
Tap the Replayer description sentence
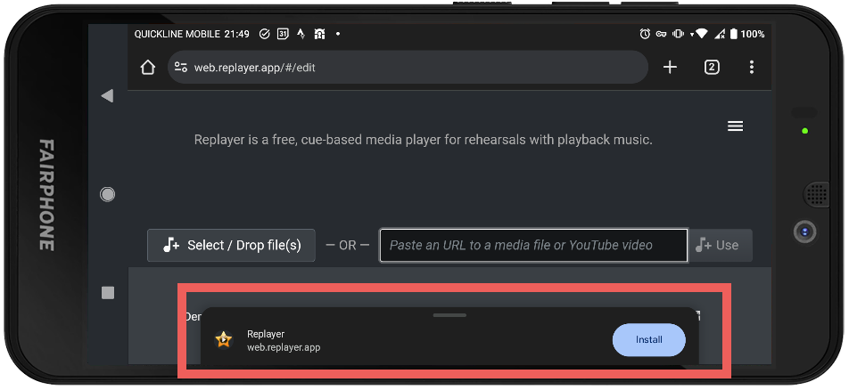[x=424, y=140]
